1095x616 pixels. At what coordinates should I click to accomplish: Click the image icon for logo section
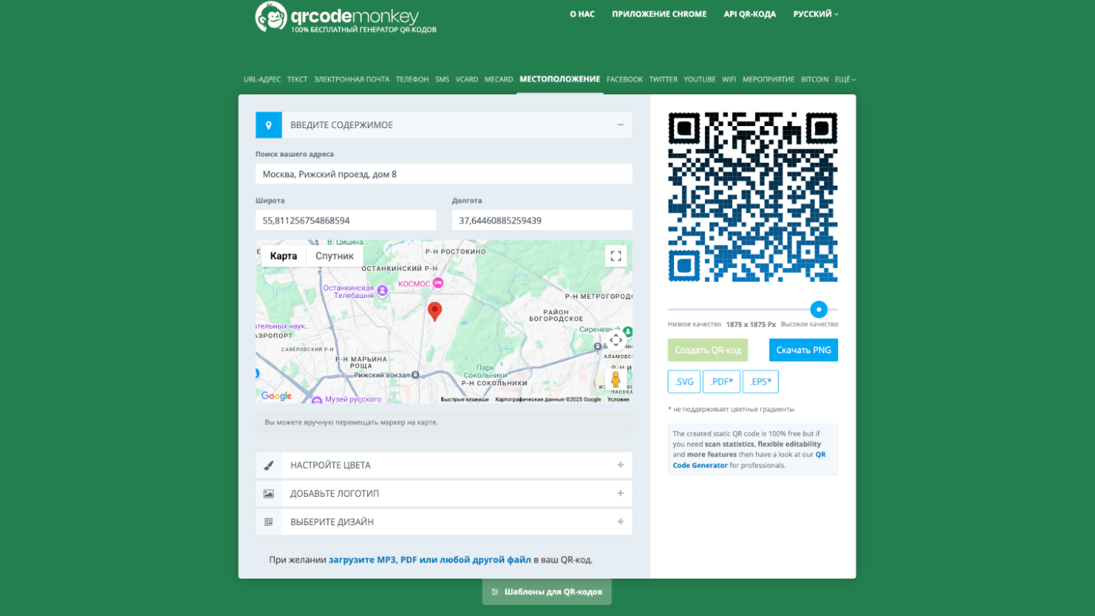(269, 494)
